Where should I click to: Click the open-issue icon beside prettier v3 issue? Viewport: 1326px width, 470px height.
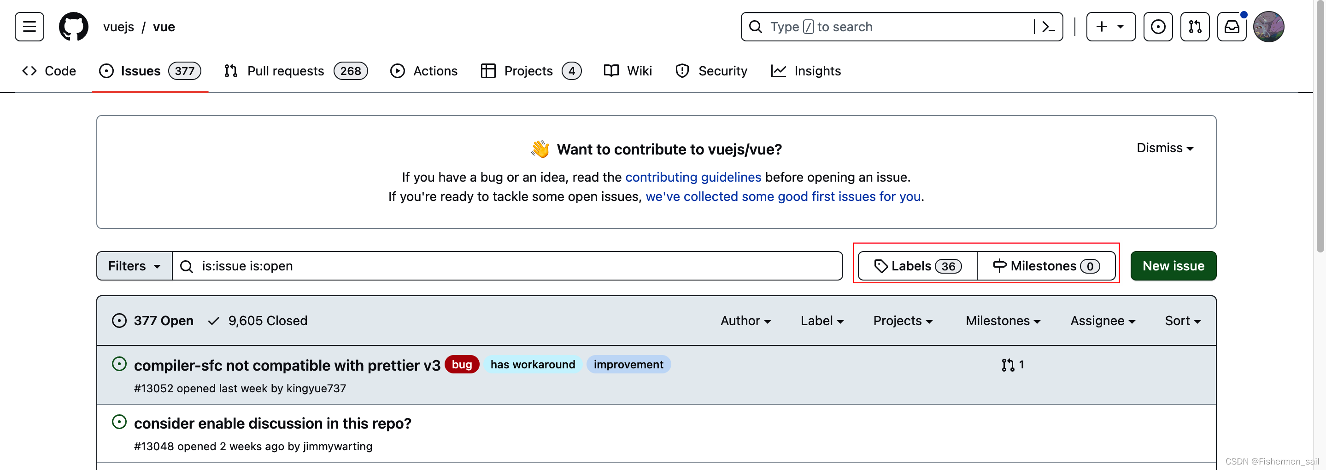pos(119,364)
